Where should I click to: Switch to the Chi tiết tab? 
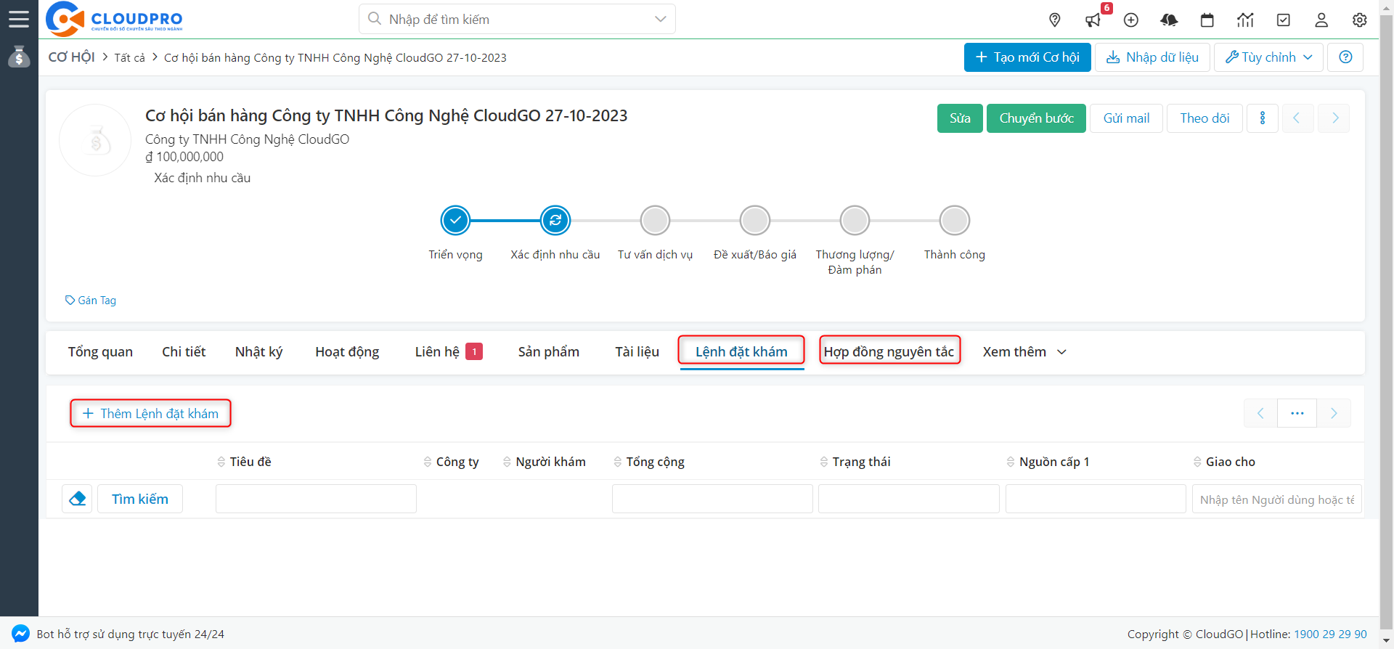184,352
